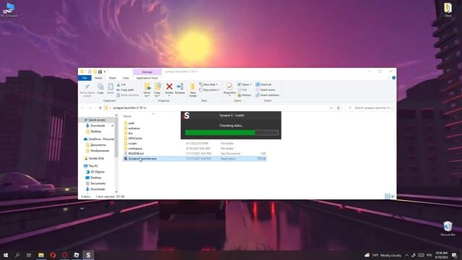Viewport: 462px width, 260px height.
Task: Click Invert selection
Action: [267, 95]
